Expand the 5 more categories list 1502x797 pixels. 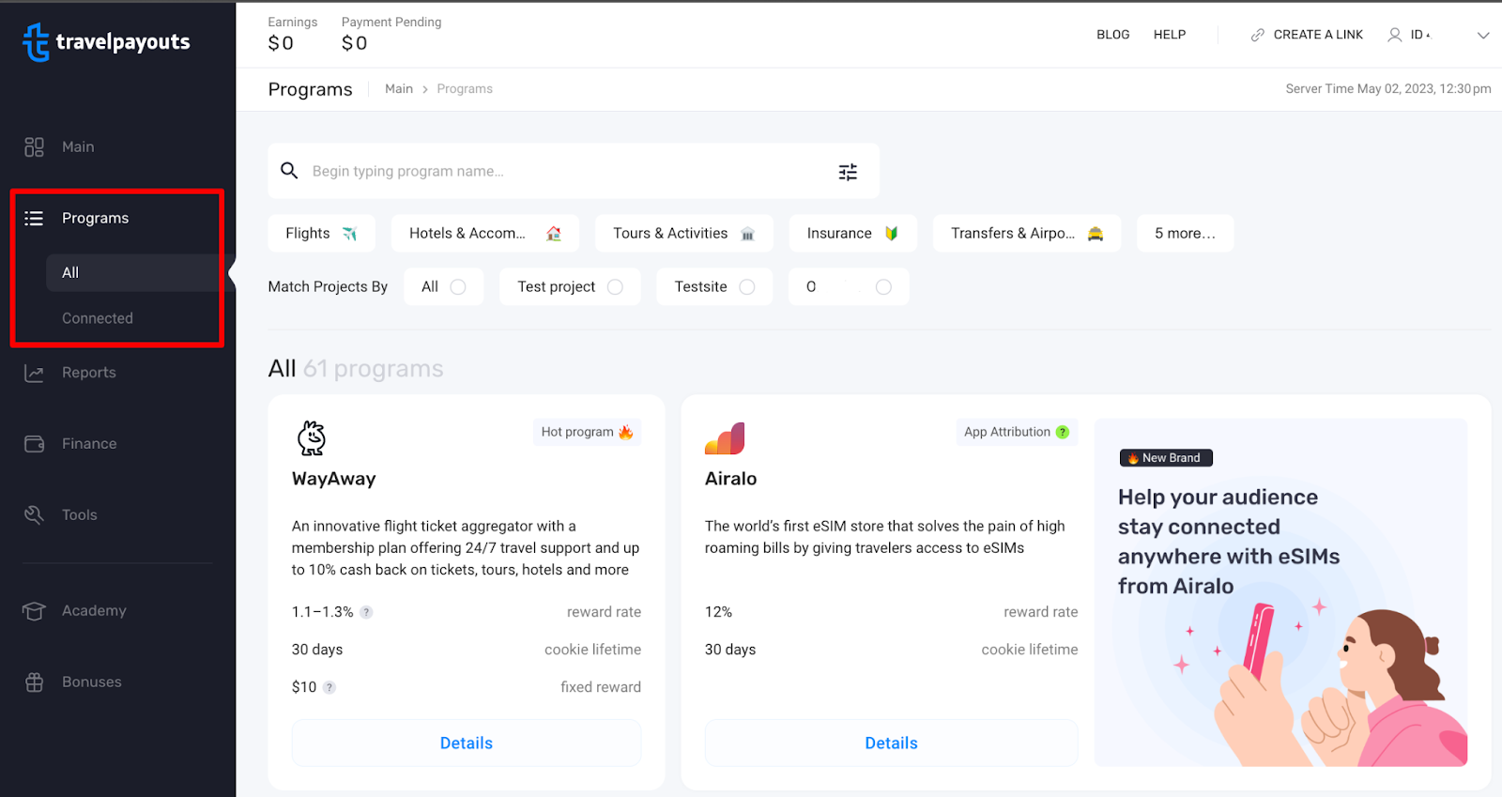coord(1186,233)
